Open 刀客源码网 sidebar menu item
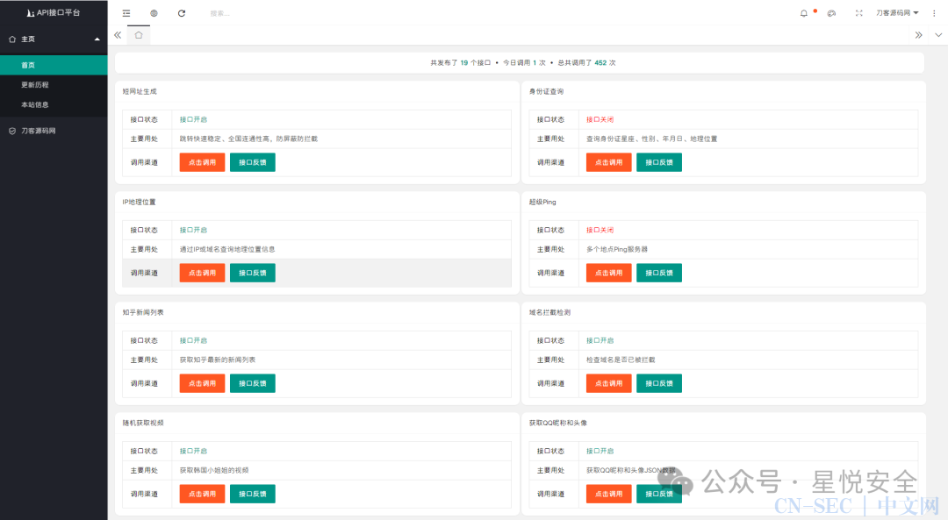The height and width of the screenshot is (520, 948). (54, 131)
